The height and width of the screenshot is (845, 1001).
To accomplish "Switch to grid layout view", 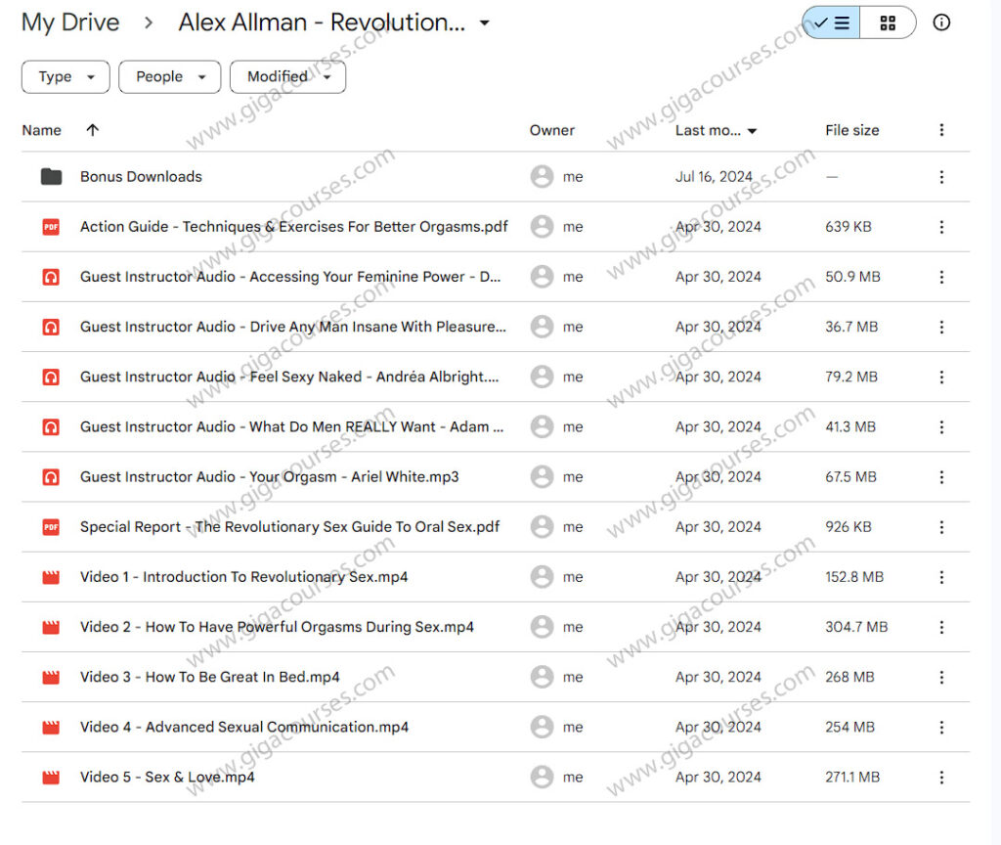I will 888,22.
